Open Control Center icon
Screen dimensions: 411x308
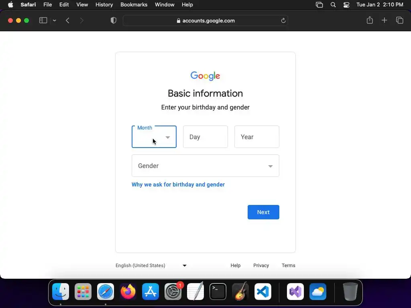pos(346,5)
